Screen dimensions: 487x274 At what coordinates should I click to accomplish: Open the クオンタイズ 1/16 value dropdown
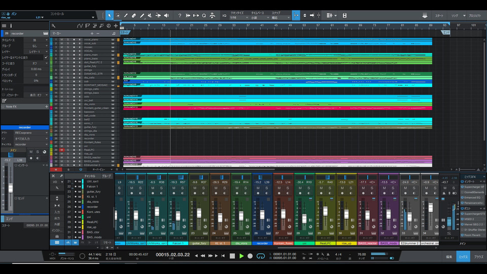click(240, 18)
